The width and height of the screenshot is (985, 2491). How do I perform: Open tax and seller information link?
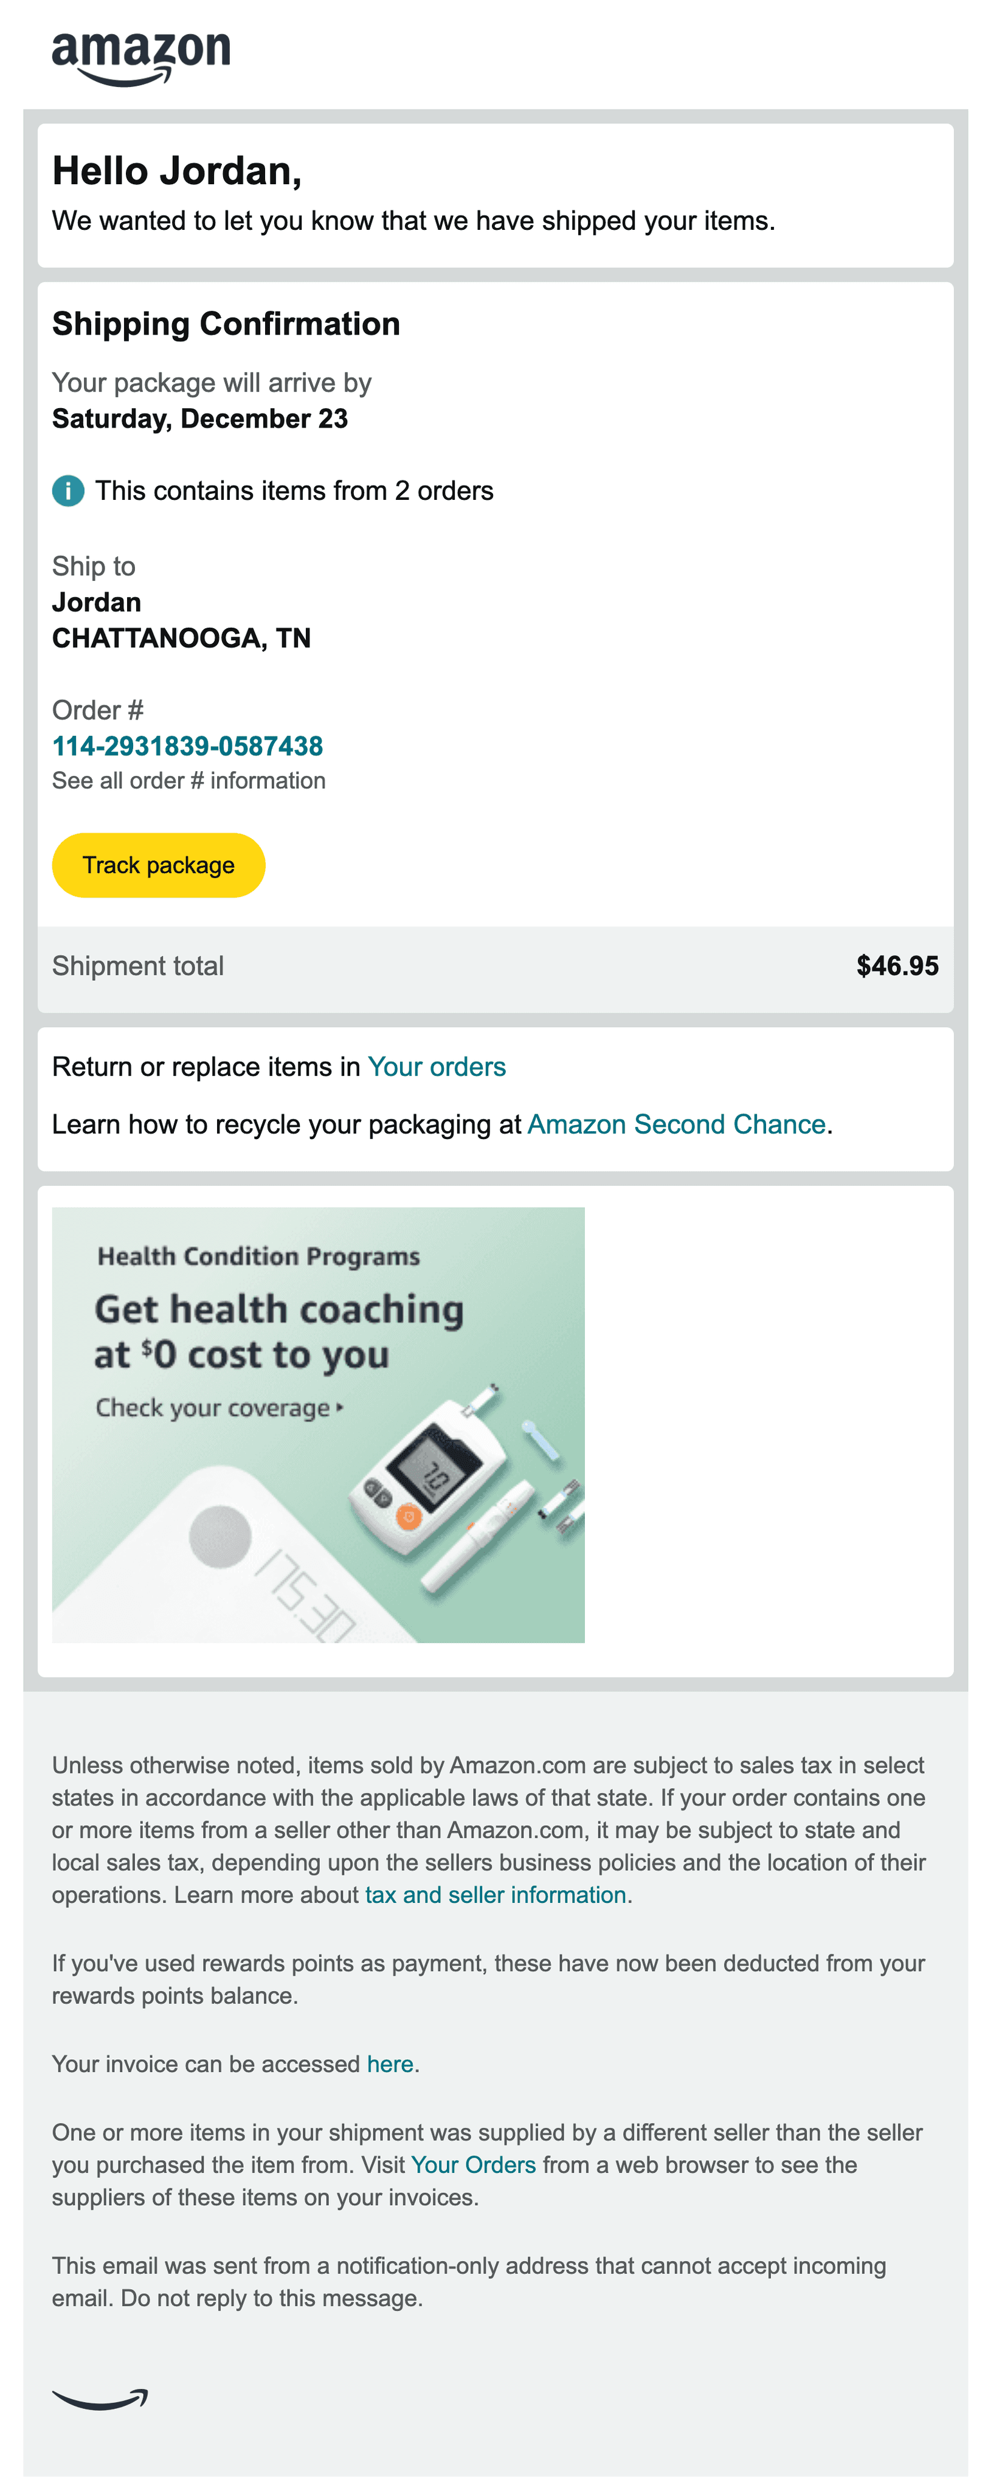tap(494, 1894)
